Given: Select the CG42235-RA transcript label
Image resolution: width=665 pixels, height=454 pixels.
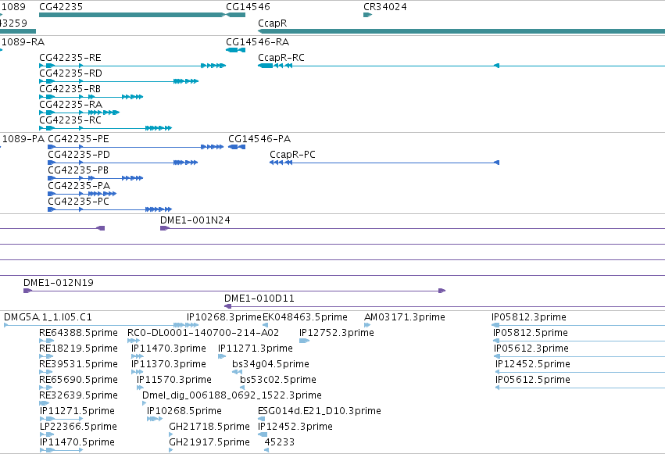Looking at the screenshot, I should tap(70, 105).
